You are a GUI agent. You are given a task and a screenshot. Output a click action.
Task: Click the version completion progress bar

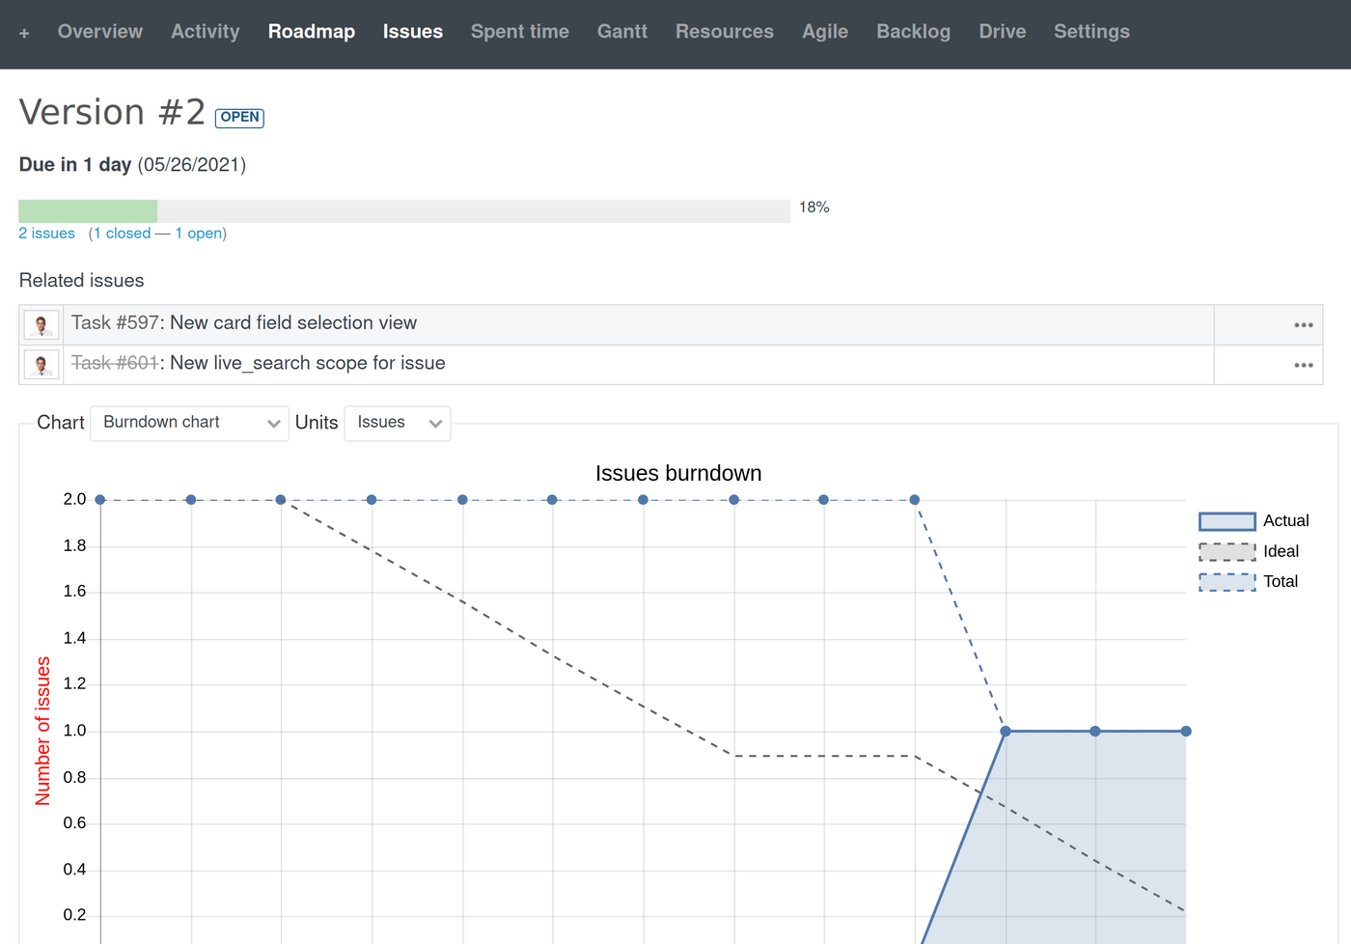(x=403, y=209)
